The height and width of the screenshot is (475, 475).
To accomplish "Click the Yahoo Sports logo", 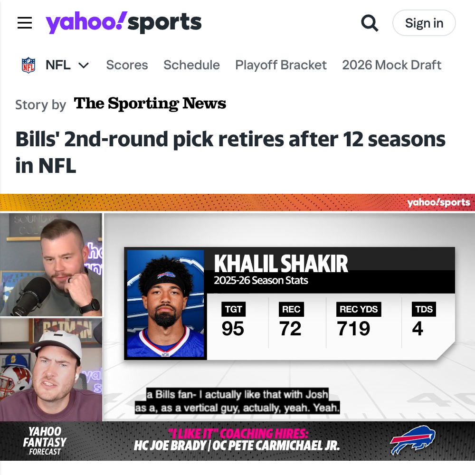I will [123, 22].
